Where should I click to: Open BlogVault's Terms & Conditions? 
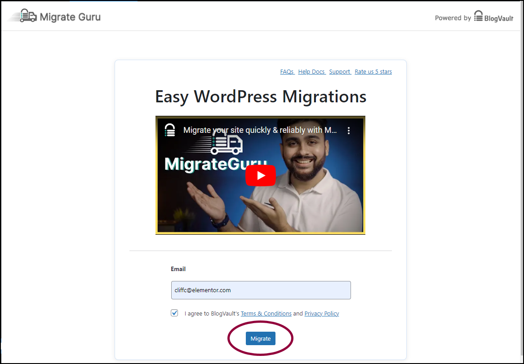point(266,313)
